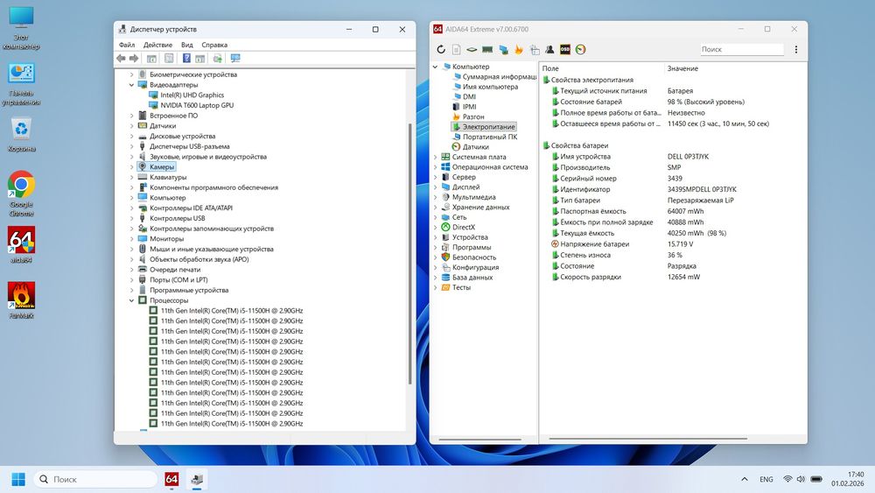Select the Камеры item in Device Manager
The width and height of the screenshot is (875, 493).
(162, 167)
